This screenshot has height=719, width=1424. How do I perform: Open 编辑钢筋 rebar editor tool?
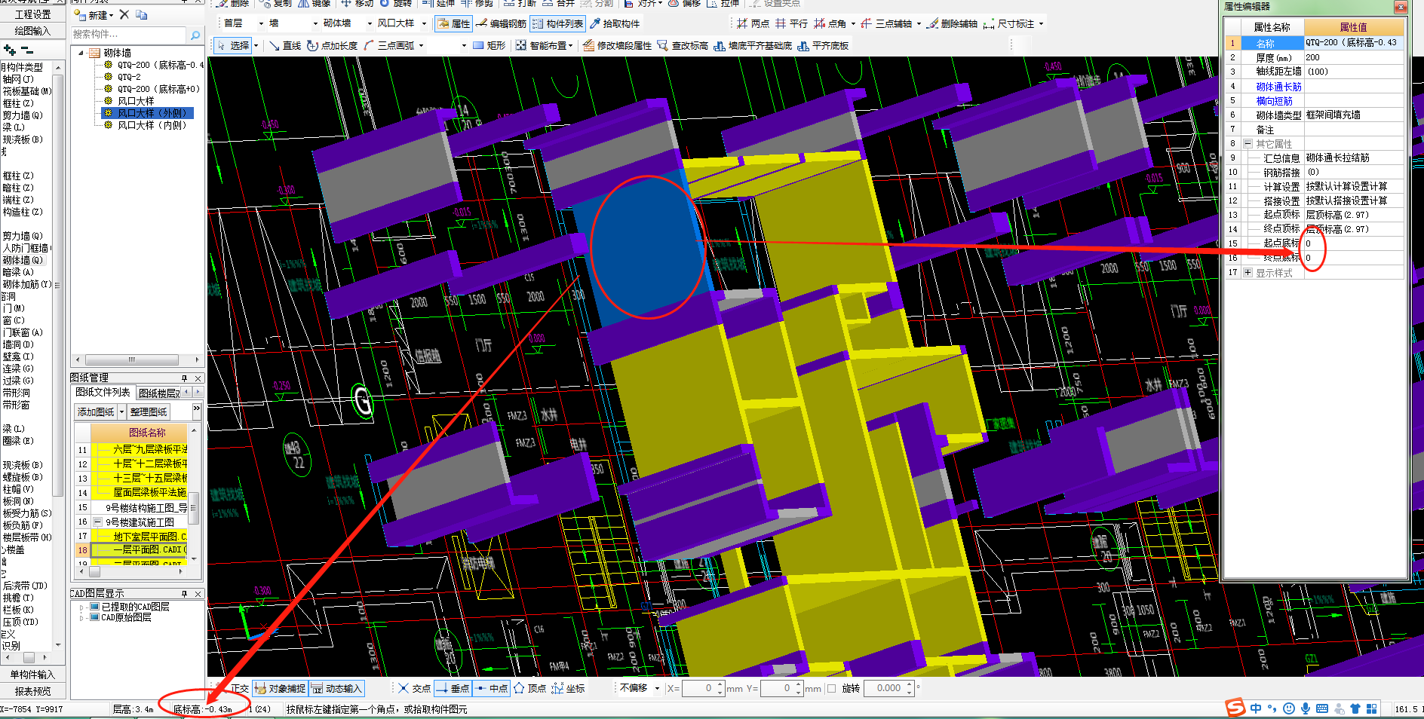coord(501,23)
